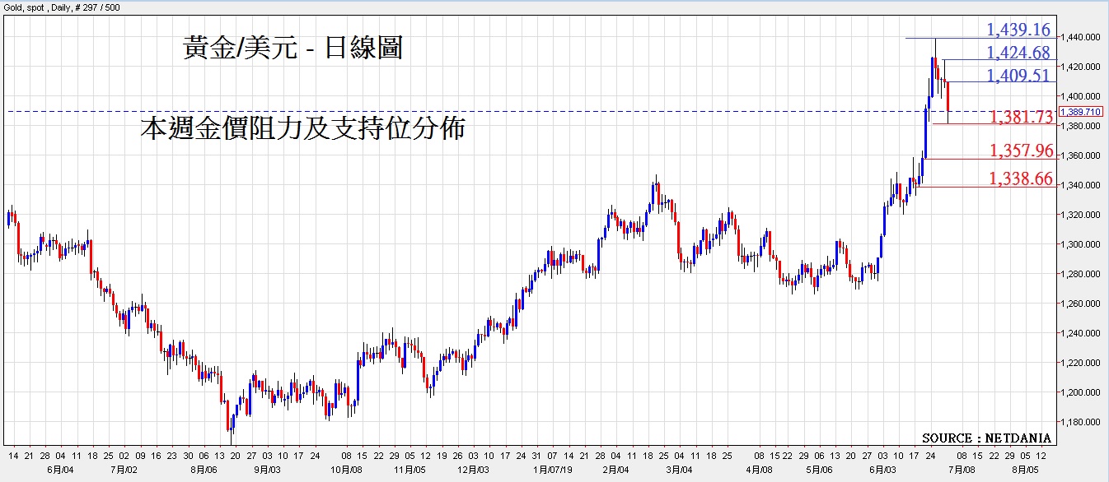This screenshot has width=1109, height=482.
Task: Select the 1,357.96 red support label
Action: 1021,151
